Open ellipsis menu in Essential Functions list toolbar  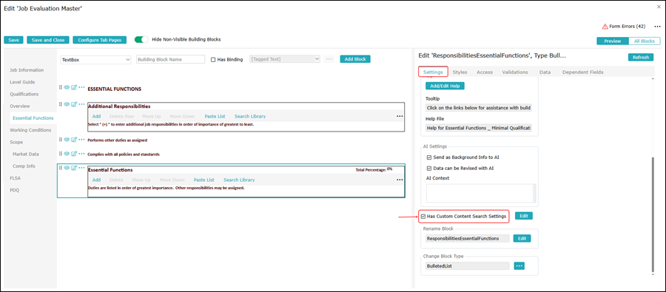tap(400, 180)
